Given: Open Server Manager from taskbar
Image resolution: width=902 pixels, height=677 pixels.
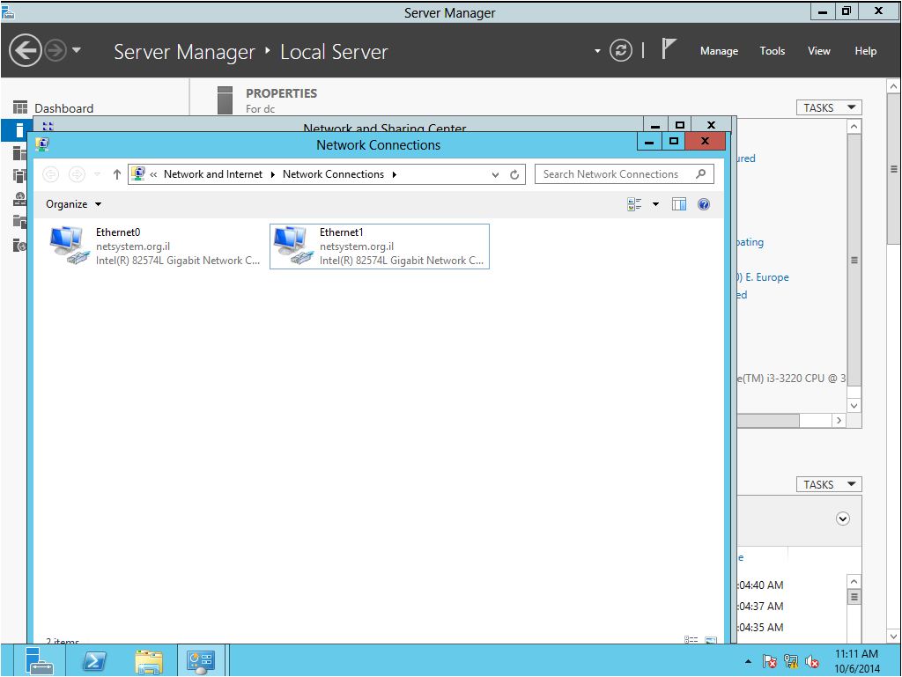Looking at the screenshot, I should pyautogui.click(x=39, y=661).
